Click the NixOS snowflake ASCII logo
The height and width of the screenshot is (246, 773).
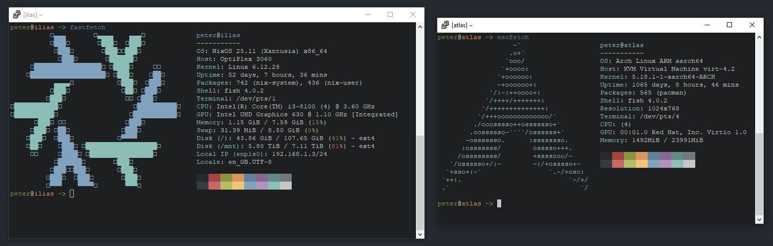(x=95, y=110)
